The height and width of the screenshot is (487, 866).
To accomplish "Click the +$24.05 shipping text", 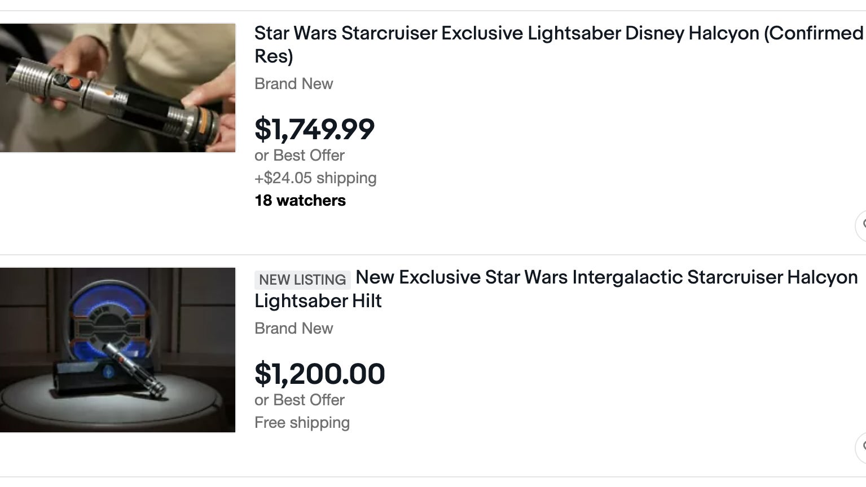I will (315, 178).
